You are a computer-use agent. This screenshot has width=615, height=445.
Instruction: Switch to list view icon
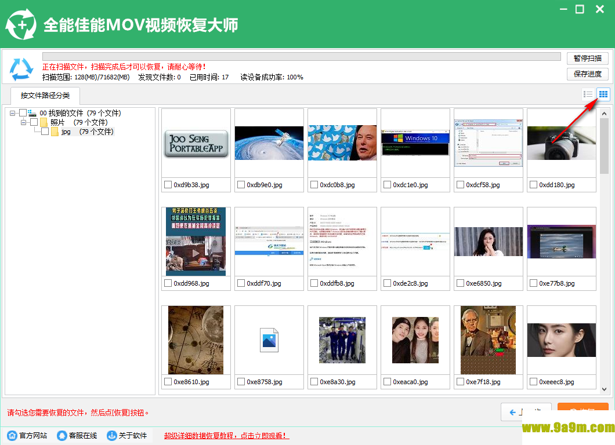point(588,94)
